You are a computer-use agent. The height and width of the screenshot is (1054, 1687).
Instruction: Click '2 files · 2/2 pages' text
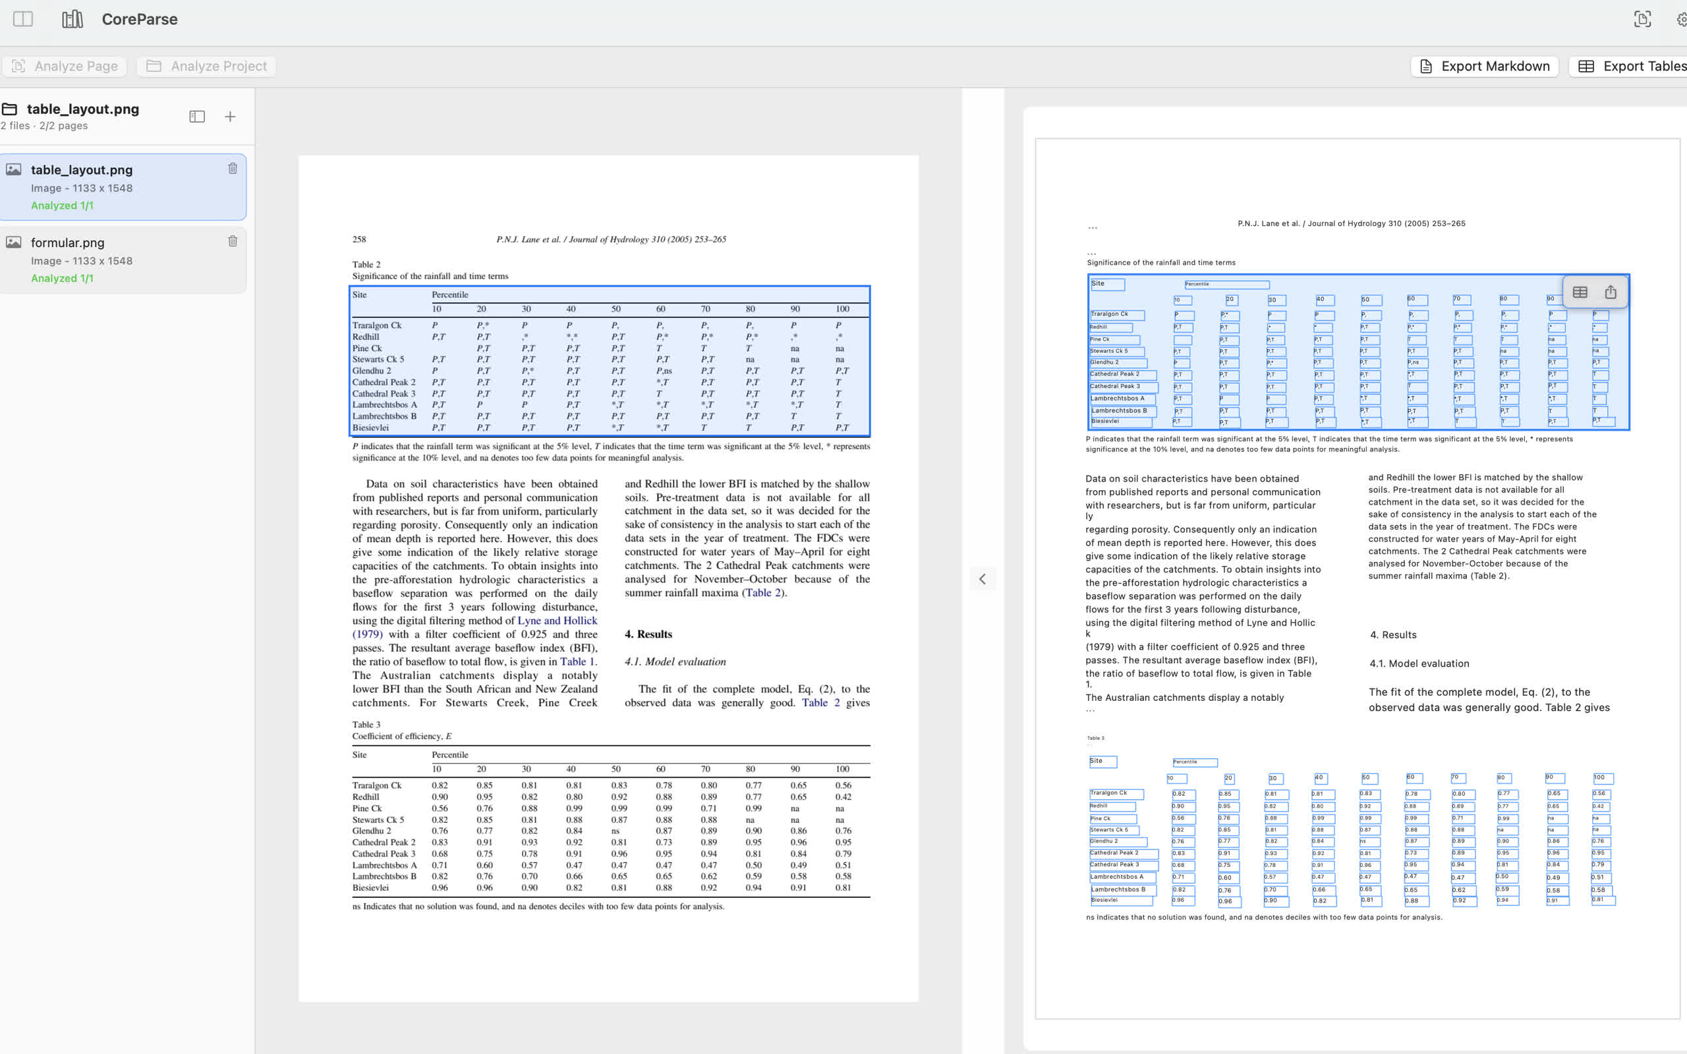(44, 125)
